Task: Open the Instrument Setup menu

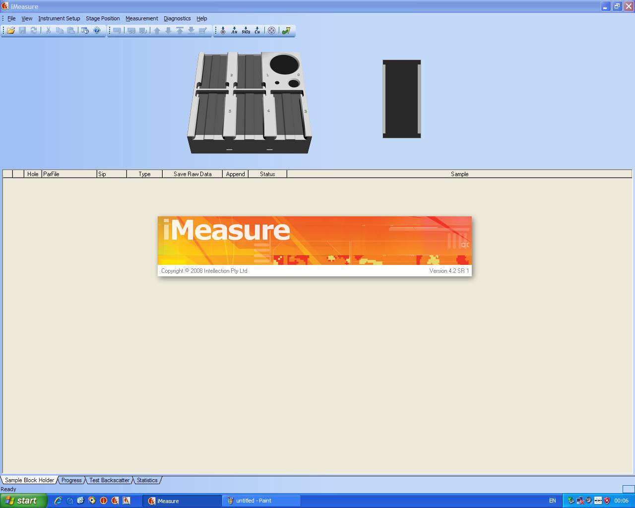Action: pos(59,18)
